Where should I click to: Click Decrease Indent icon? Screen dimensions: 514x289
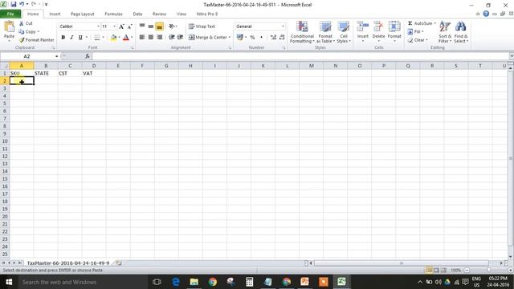pyautogui.click(x=171, y=38)
